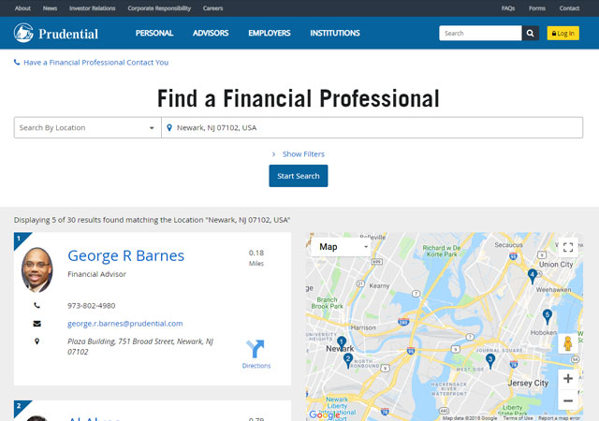Click map marker number 2
The image size is (599, 421).
click(348, 360)
